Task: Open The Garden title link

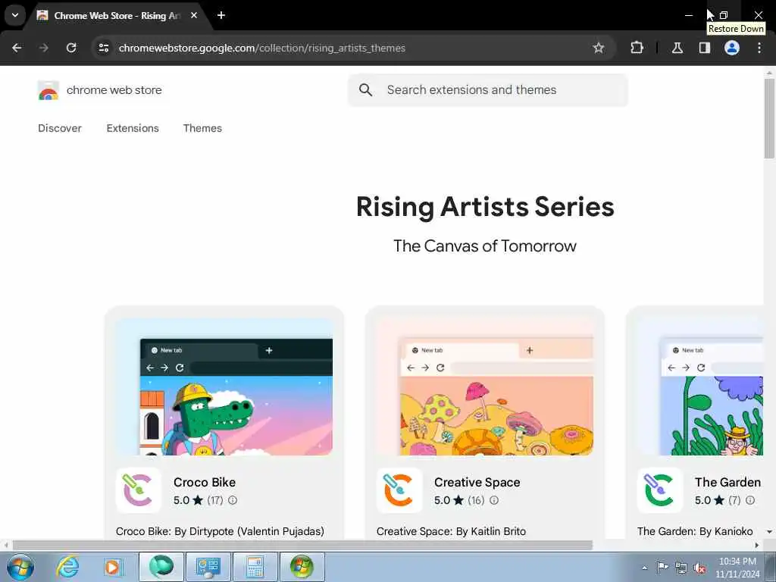Action: [727, 482]
